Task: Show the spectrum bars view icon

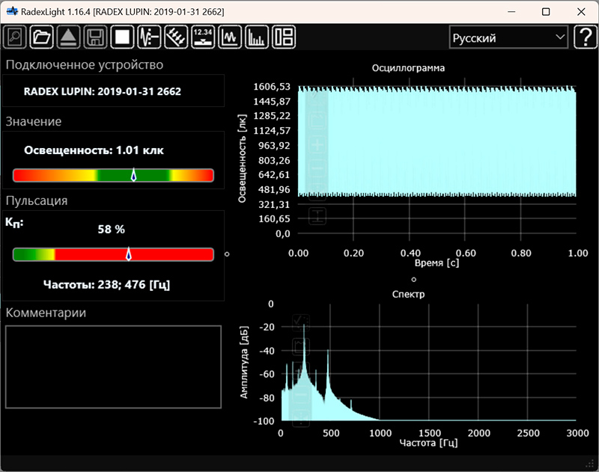Action: (257, 37)
